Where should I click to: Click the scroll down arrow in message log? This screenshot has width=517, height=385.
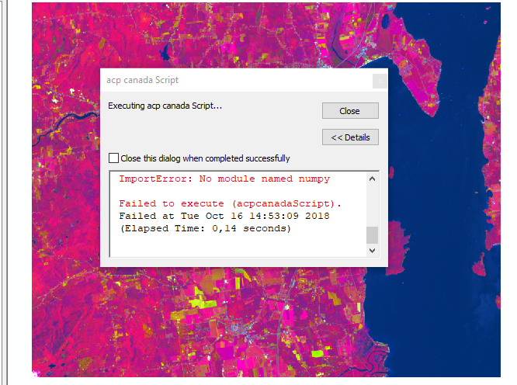(372, 251)
